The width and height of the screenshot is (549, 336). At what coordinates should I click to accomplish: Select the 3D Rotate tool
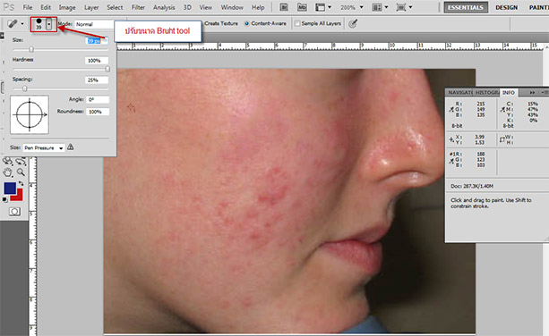pos(8,162)
